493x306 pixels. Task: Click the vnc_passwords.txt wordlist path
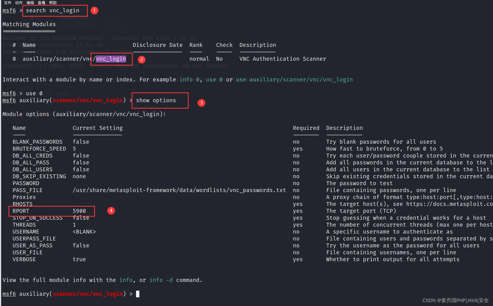pos(179,190)
